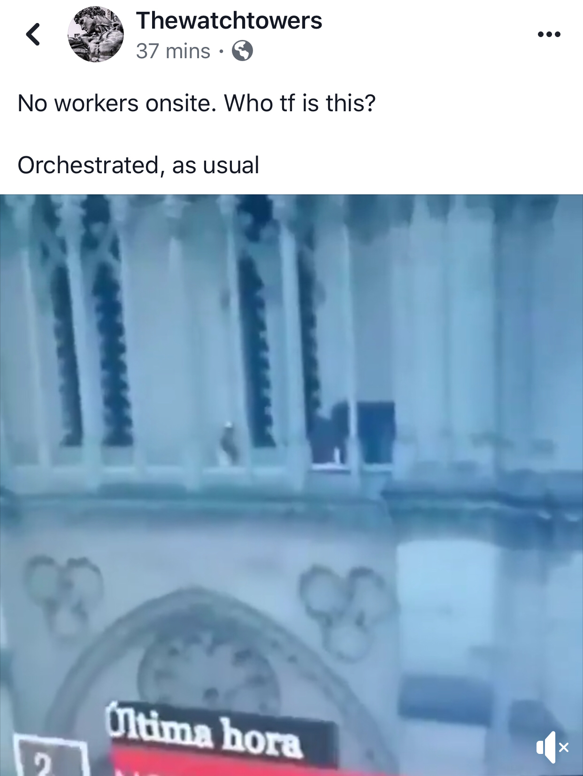This screenshot has width=583, height=776.
Task: Open Thewatchtowers profile picture
Action: [96, 34]
